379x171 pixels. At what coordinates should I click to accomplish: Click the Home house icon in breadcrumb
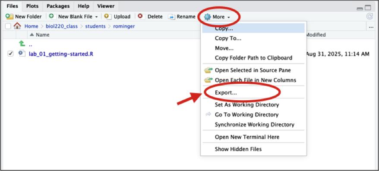click(x=17, y=26)
